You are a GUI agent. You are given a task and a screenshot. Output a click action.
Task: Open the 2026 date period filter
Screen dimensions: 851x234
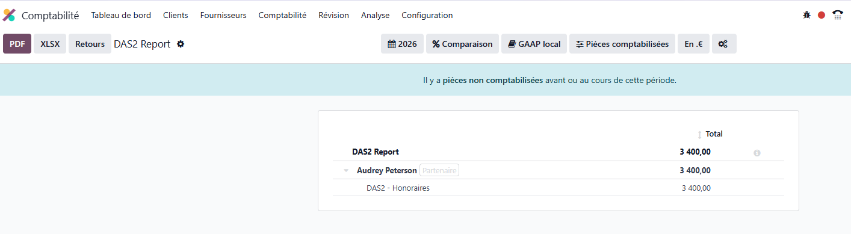(x=402, y=44)
